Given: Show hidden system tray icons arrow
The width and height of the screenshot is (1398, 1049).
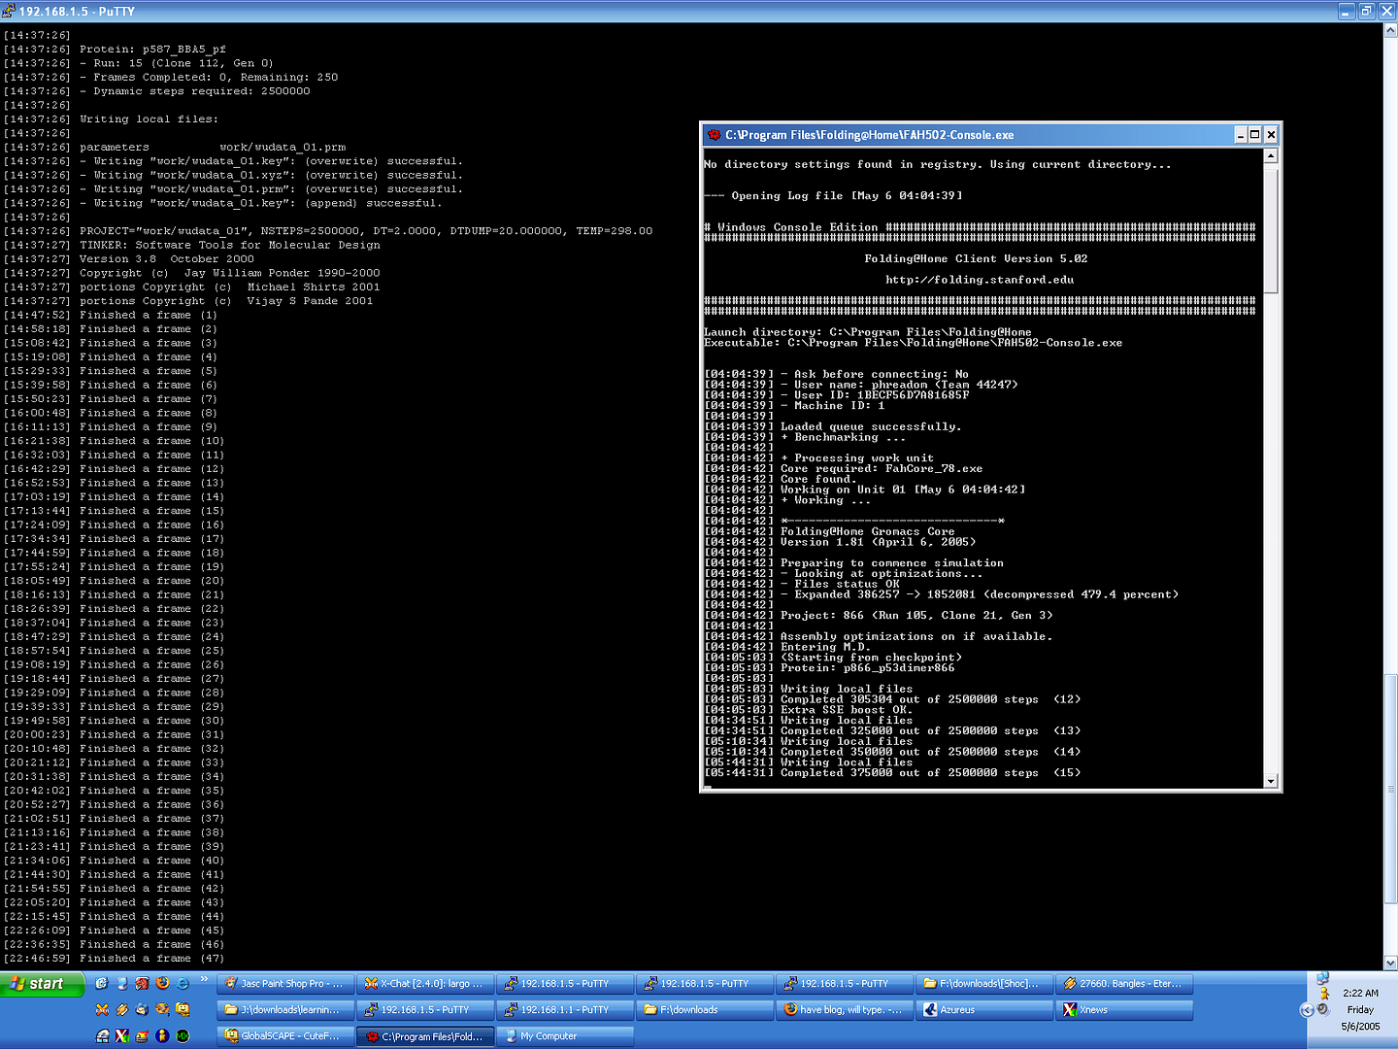Looking at the screenshot, I should coord(1307,1010).
